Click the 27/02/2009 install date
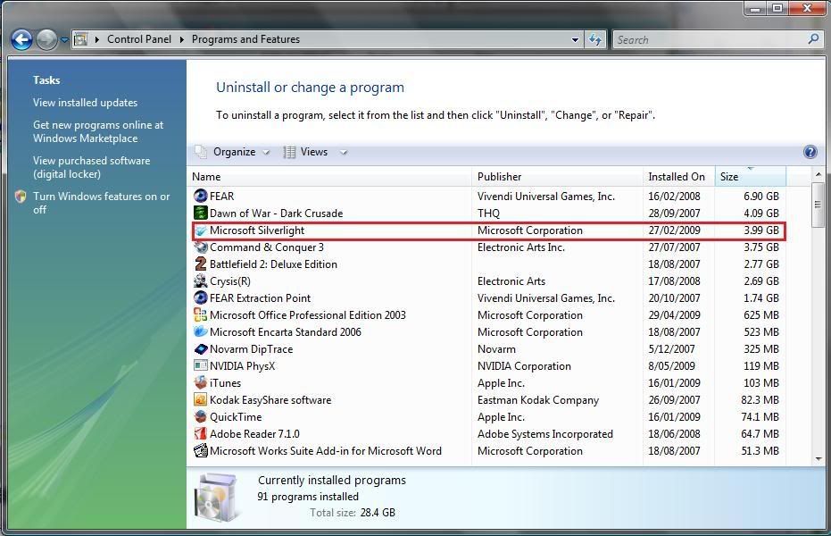This screenshot has height=536, width=831. coord(674,230)
